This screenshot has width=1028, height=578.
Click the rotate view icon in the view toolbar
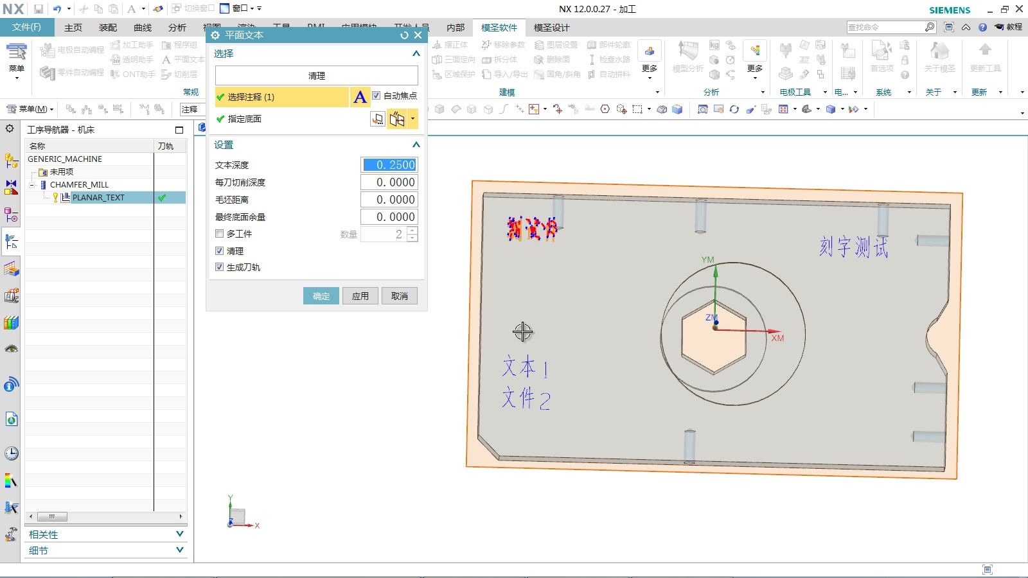[x=734, y=109]
